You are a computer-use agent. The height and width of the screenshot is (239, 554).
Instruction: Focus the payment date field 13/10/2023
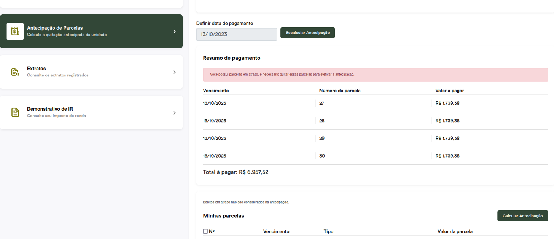[x=237, y=34]
